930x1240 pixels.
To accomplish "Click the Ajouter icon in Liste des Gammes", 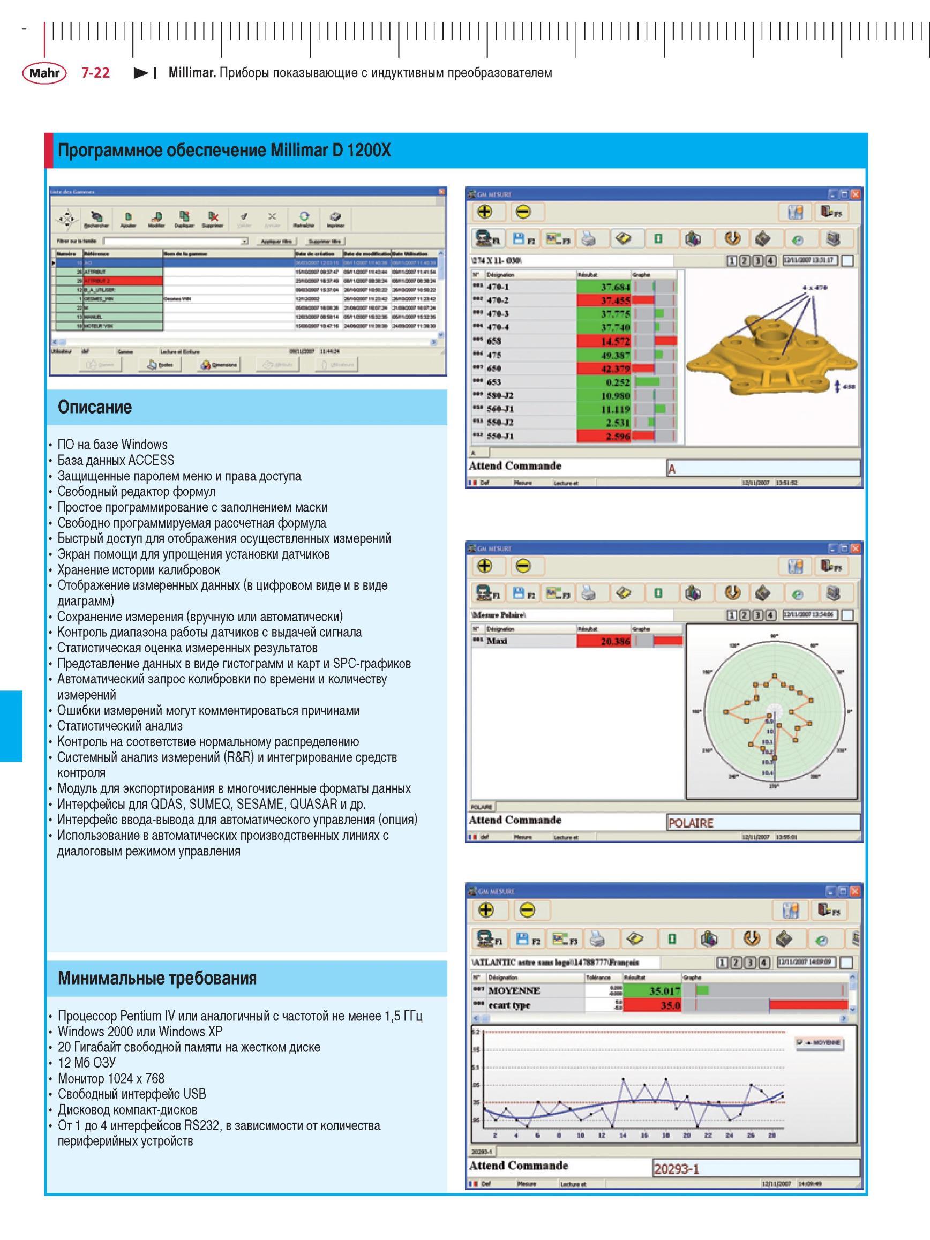I will [x=128, y=218].
